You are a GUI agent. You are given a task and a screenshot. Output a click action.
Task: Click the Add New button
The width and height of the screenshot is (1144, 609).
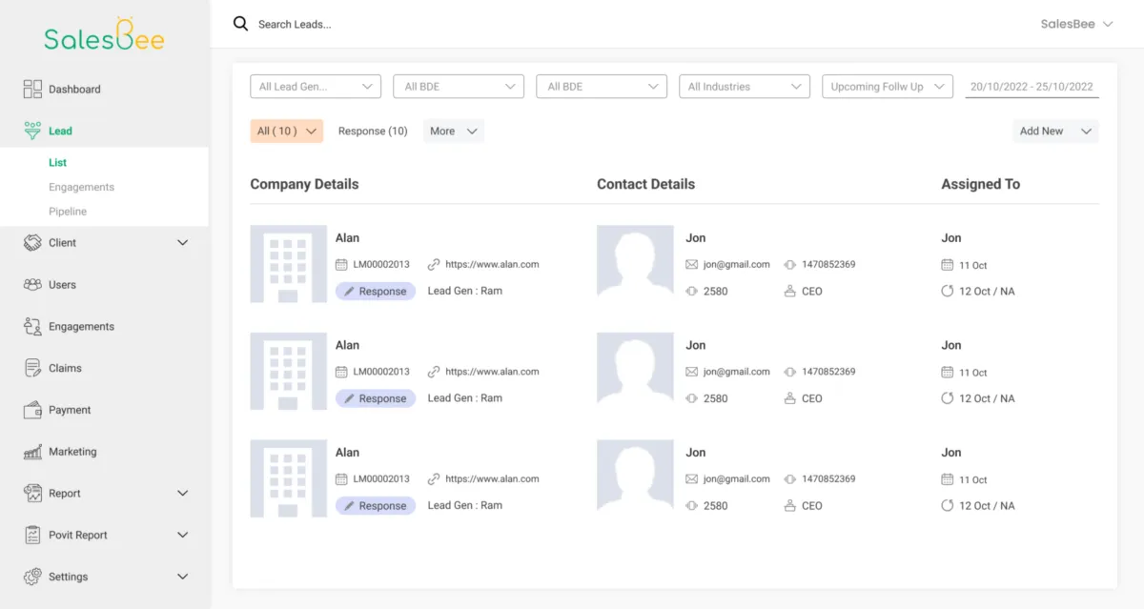pos(1054,132)
